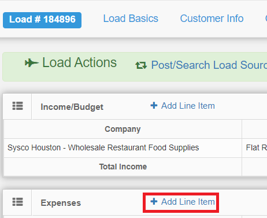Select the Expenses panel title
The width and height of the screenshot is (267, 218).
click(x=61, y=203)
